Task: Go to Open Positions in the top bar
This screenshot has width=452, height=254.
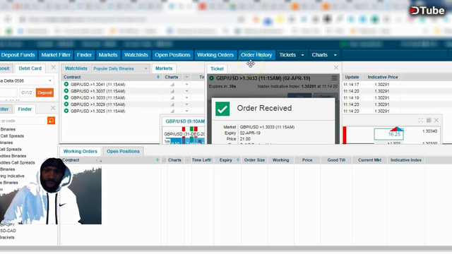Action: pos(172,55)
